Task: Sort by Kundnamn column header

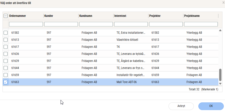Action: (86, 16)
